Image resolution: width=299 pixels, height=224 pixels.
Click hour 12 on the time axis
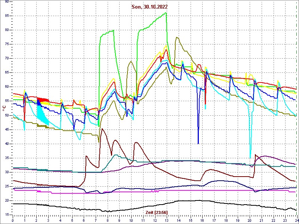155,220
